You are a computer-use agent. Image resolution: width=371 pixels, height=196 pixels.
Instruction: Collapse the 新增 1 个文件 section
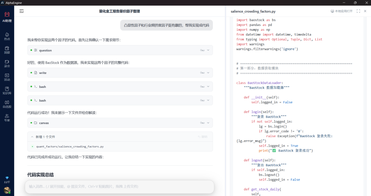(32, 137)
